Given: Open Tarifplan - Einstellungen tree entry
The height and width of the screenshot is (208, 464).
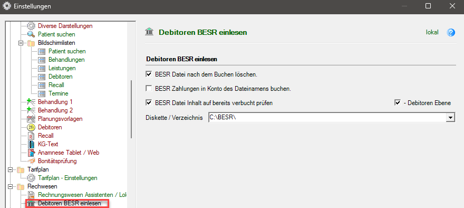Looking at the screenshot, I should (67, 178).
